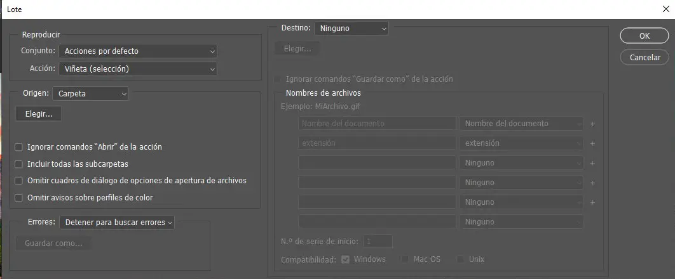Click the OK button
Viewport: 675px width, 279px height.
(644, 36)
